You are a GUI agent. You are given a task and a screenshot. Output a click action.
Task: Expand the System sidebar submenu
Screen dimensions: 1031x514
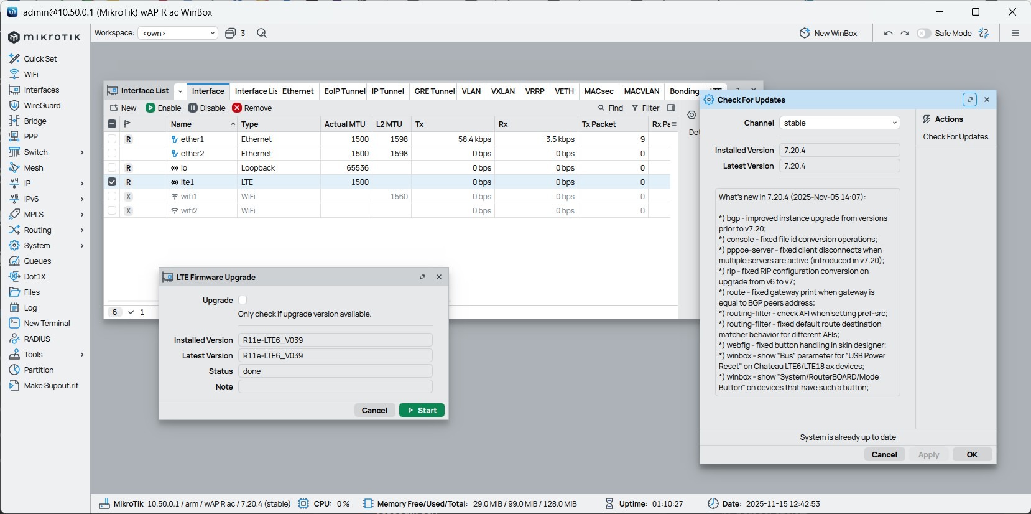(x=82, y=245)
